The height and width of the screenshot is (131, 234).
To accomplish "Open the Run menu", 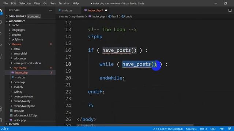I will [53, 3].
